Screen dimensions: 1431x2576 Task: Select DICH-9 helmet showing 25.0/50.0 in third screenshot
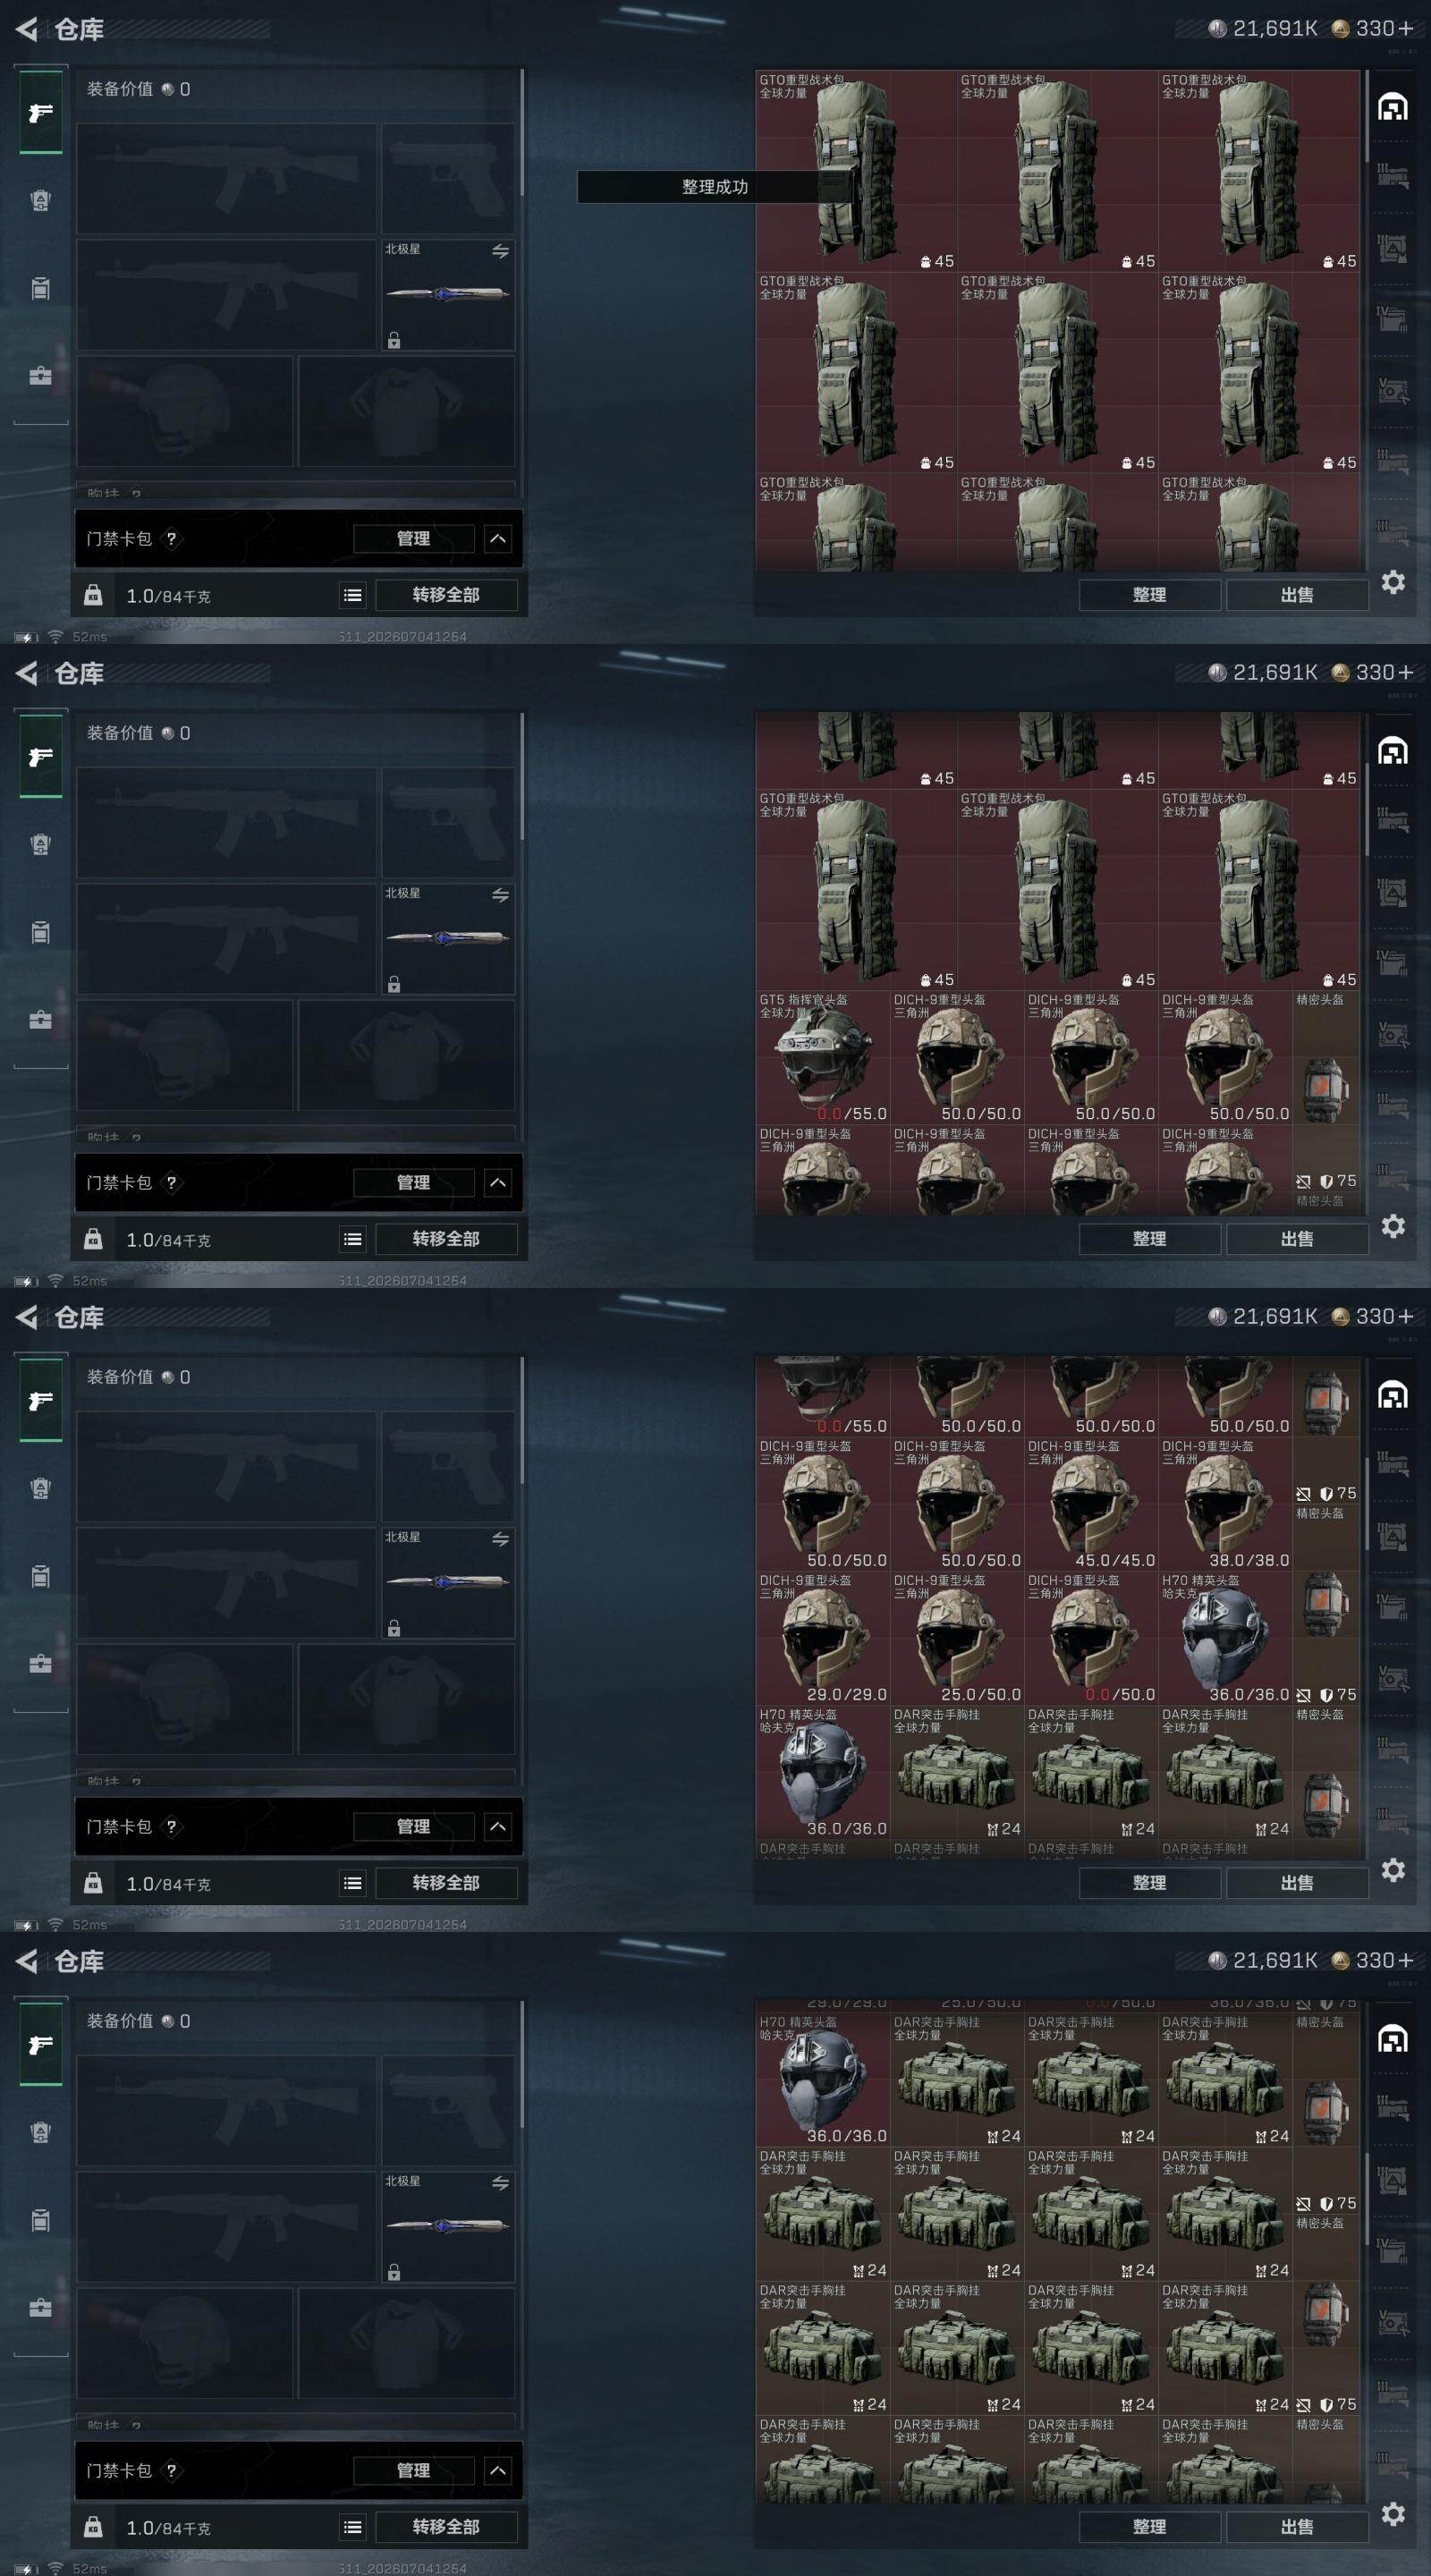[957, 1638]
